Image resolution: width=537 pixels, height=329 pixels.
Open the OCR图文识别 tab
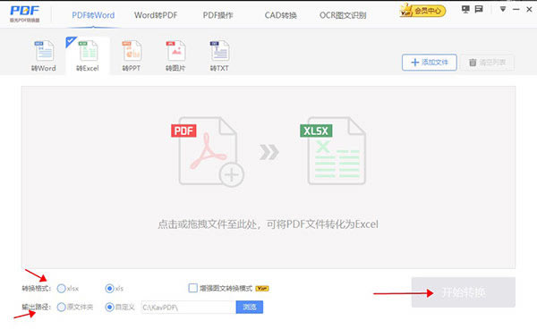tap(343, 15)
